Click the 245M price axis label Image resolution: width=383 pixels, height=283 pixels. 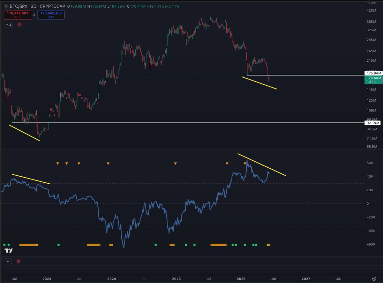coord(372,51)
